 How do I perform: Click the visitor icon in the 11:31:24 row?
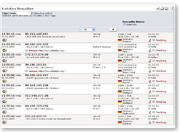click(4, 50)
